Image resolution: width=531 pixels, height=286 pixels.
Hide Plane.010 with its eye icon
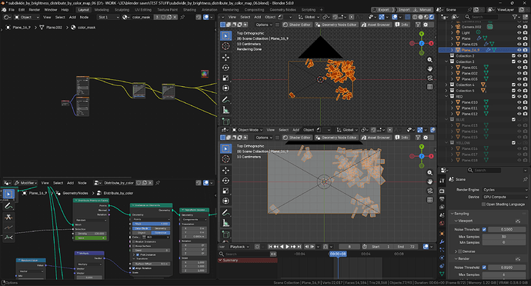[519, 102]
